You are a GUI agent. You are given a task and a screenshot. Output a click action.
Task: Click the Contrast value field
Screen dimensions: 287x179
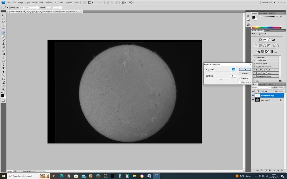tap(233, 76)
